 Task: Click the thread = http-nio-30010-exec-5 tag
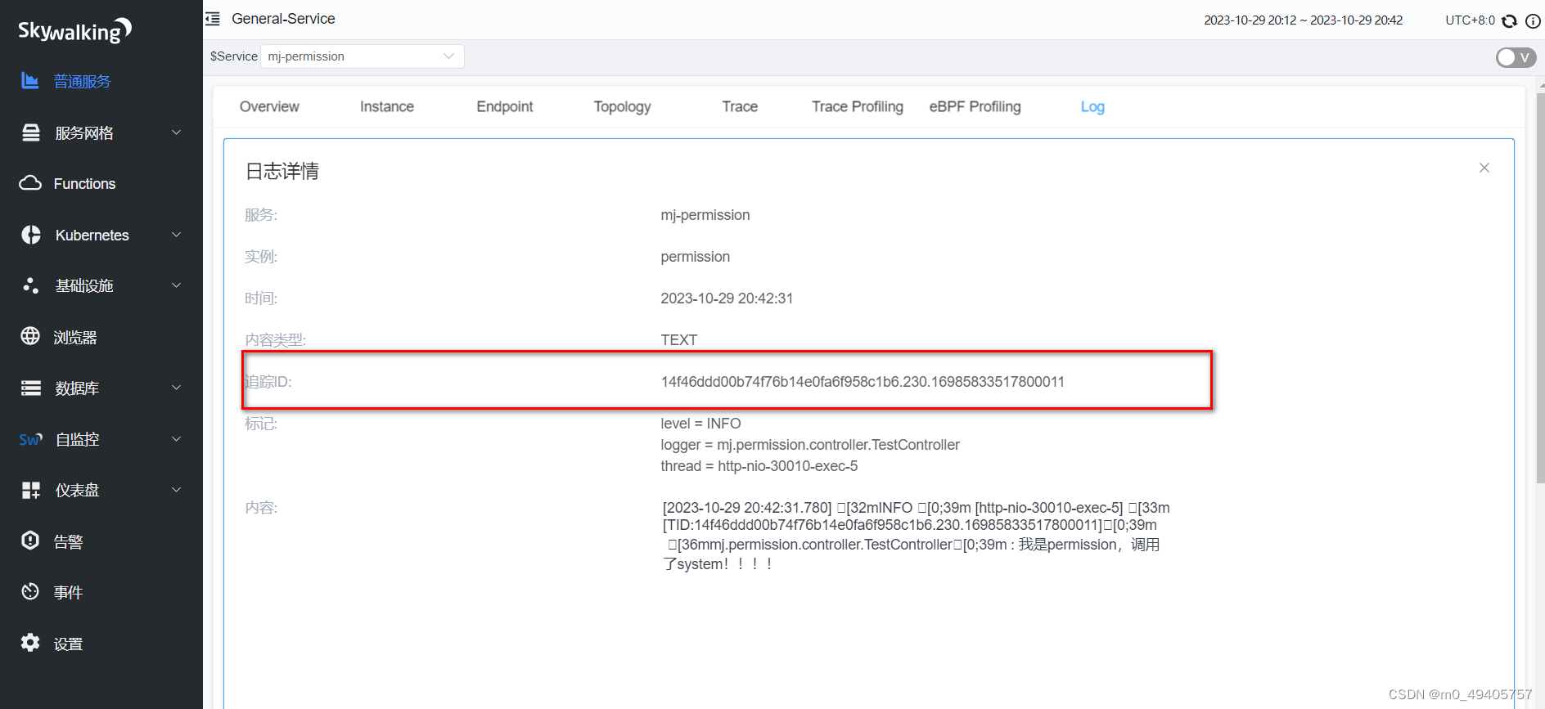[x=759, y=466]
